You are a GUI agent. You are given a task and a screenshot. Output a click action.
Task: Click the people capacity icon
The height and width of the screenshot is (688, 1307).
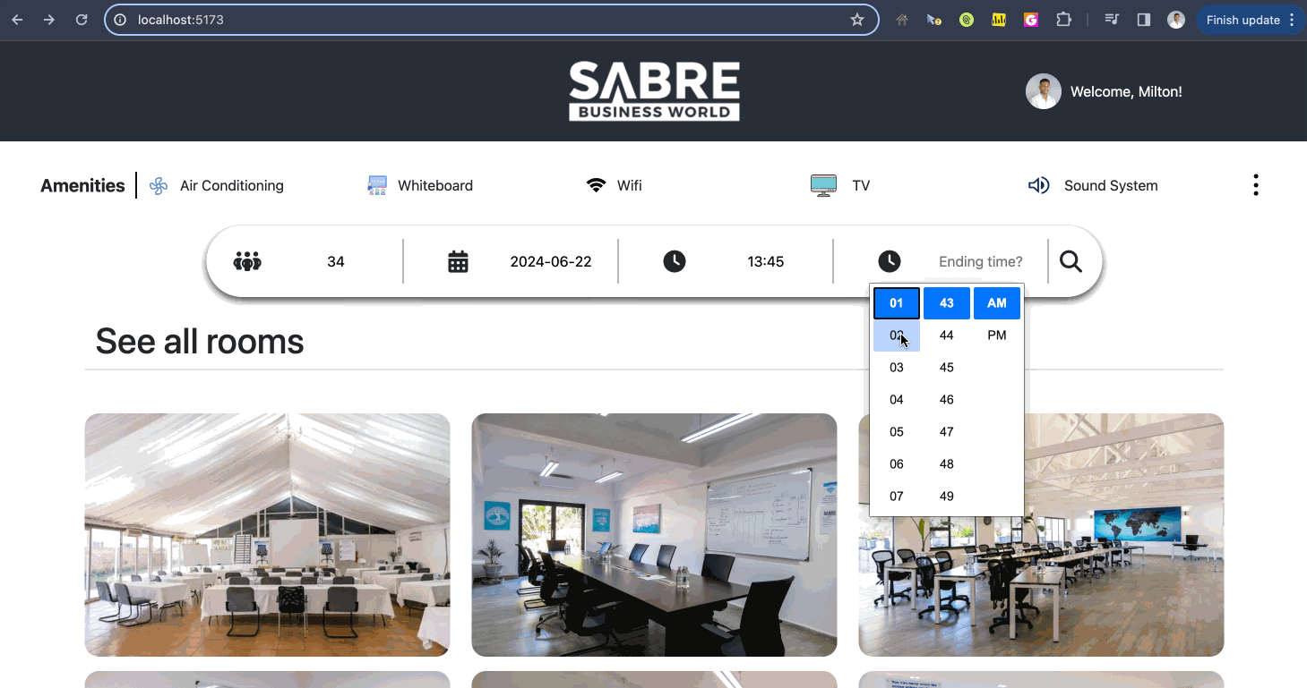pyautogui.click(x=247, y=261)
